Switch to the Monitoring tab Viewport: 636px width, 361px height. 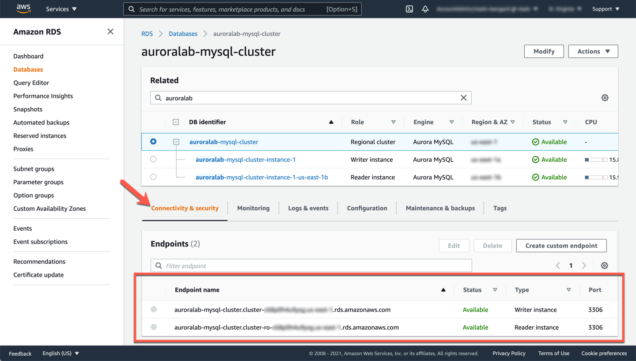click(x=253, y=208)
